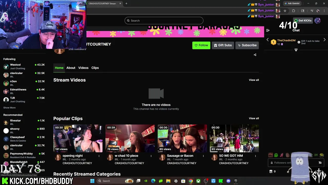Open a new Chrome tab
The image size is (328, 185).
[126, 3]
